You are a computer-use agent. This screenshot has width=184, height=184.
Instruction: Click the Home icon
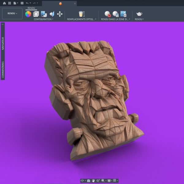point(4,3)
